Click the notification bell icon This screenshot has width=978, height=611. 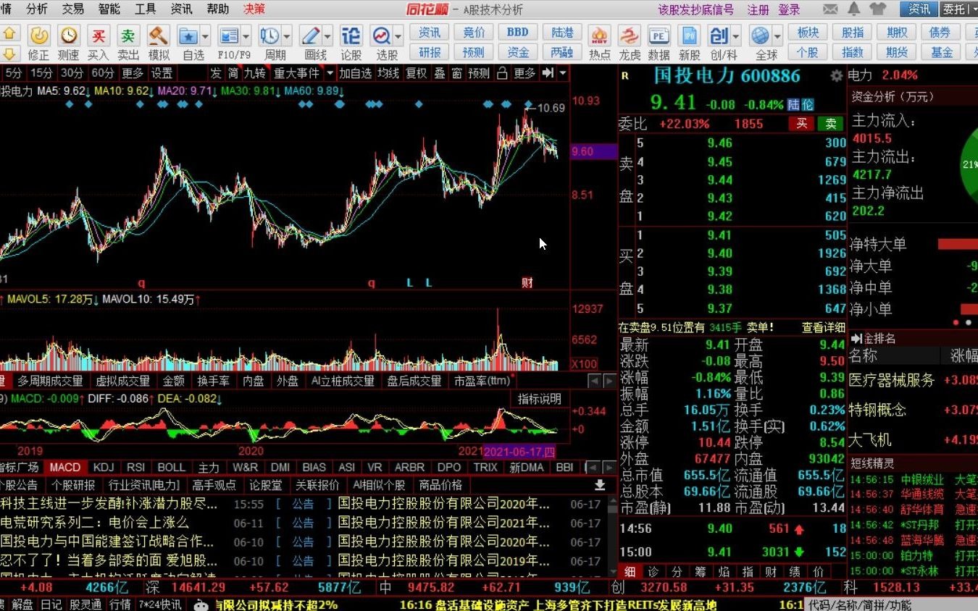(x=854, y=9)
